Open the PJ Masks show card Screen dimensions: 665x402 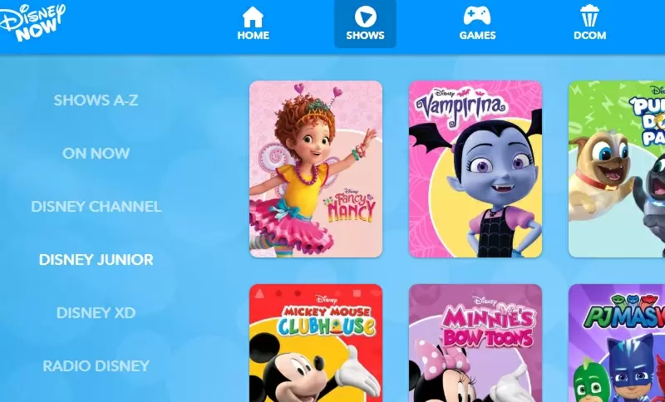(x=617, y=343)
